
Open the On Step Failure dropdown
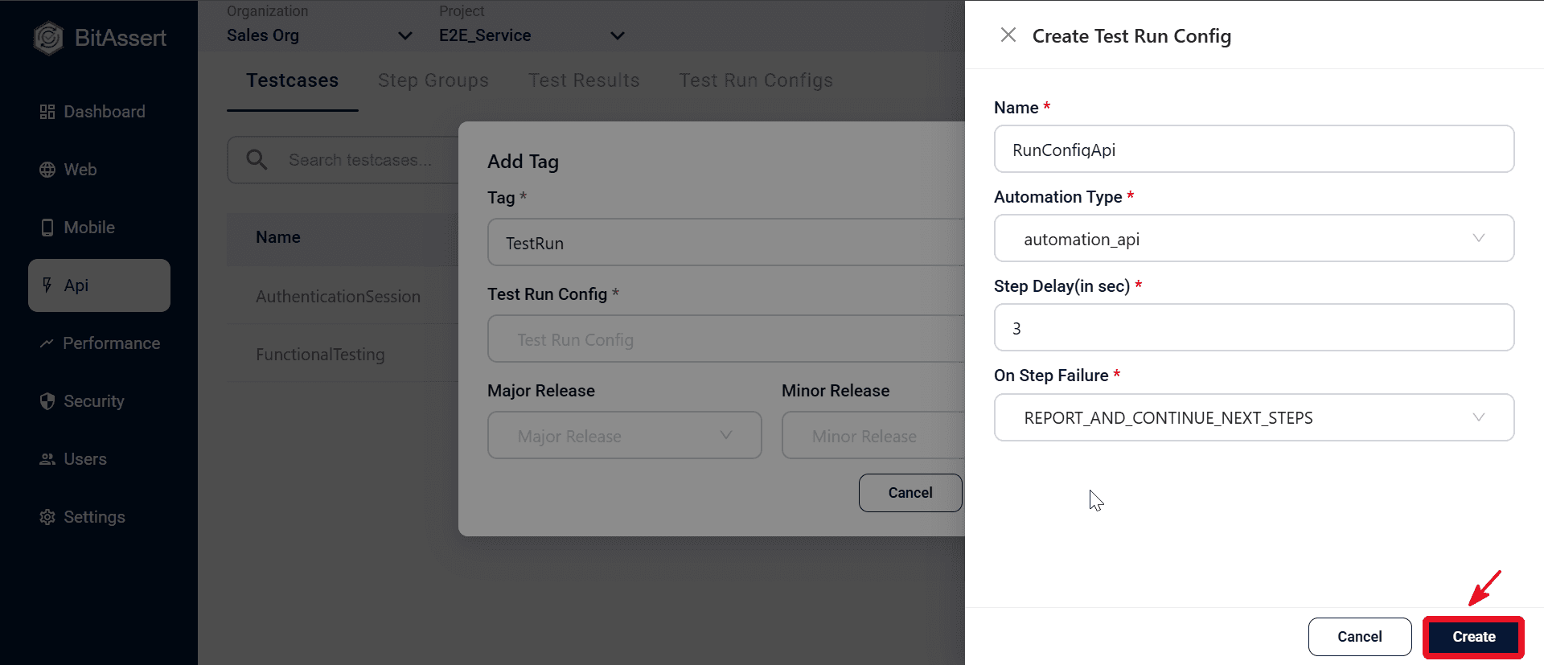tap(1254, 417)
